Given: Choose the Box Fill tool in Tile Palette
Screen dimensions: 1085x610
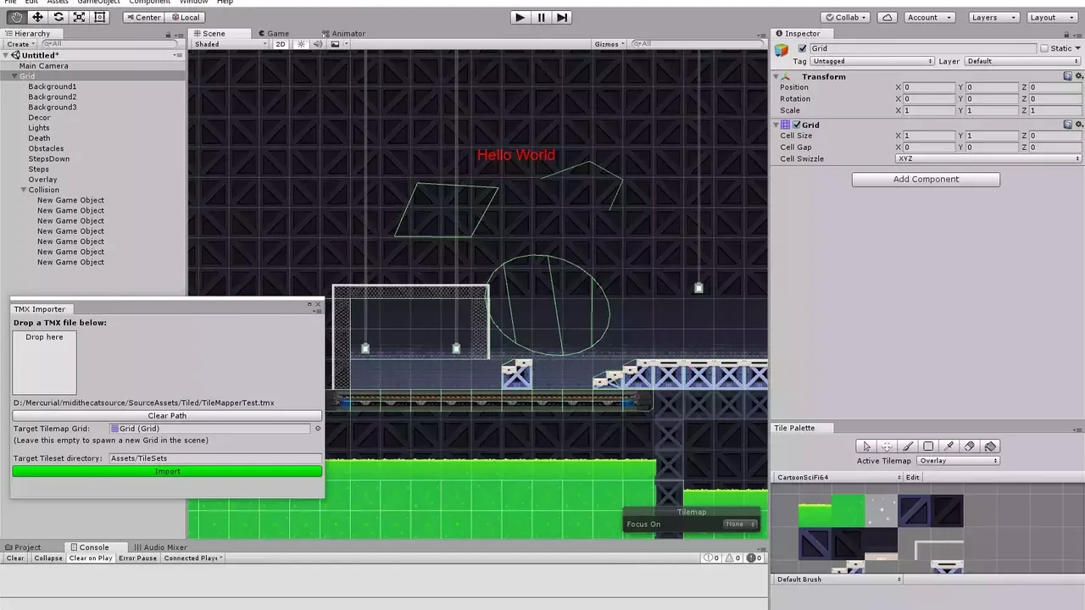Looking at the screenshot, I should point(928,446).
